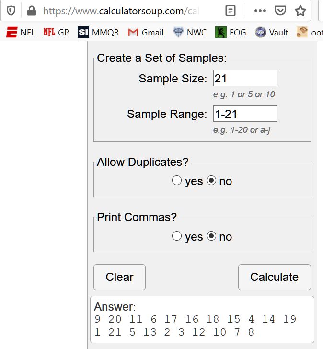Focus the Sample Size input field
Screen dimensions: 323x349
coord(245,78)
